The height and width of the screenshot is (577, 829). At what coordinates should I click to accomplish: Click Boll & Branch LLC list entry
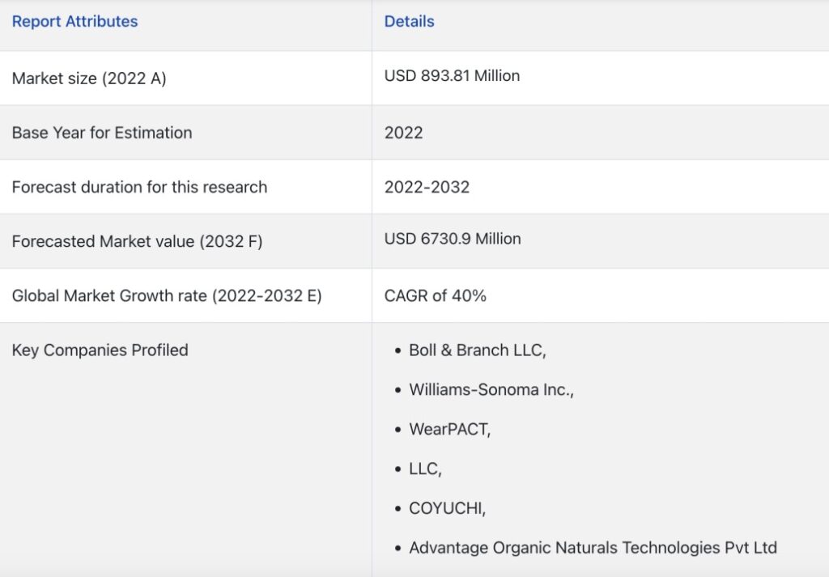(x=478, y=350)
